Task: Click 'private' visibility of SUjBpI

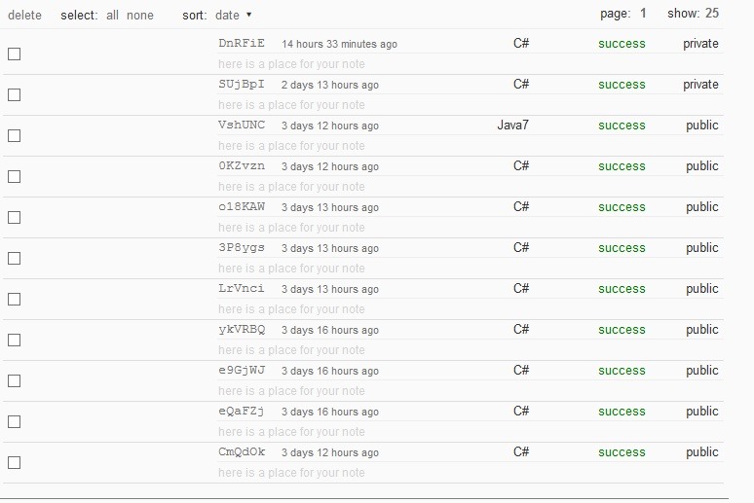Action: pos(700,85)
